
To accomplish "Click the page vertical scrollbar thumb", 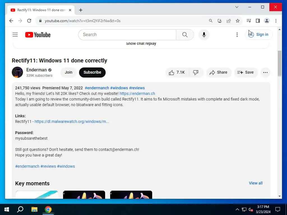I will pyautogui.click(x=279, y=64).
